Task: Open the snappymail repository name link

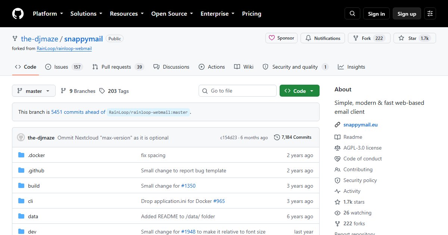Action: pyautogui.click(x=84, y=38)
